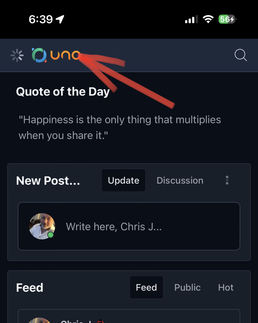This screenshot has height=323, width=258.
Task: Select the Feed filter tab
Action: (146, 287)
